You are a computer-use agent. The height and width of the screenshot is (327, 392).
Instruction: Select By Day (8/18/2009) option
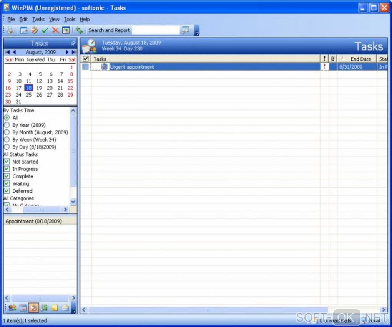click(7, 147)
